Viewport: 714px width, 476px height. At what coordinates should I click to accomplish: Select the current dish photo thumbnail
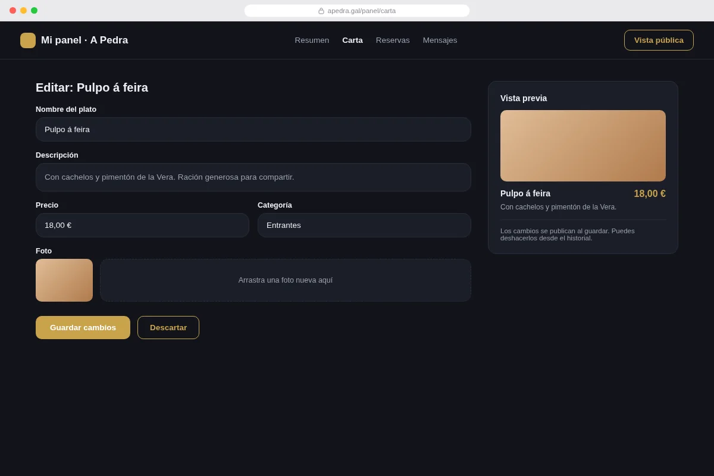(64, 280)
